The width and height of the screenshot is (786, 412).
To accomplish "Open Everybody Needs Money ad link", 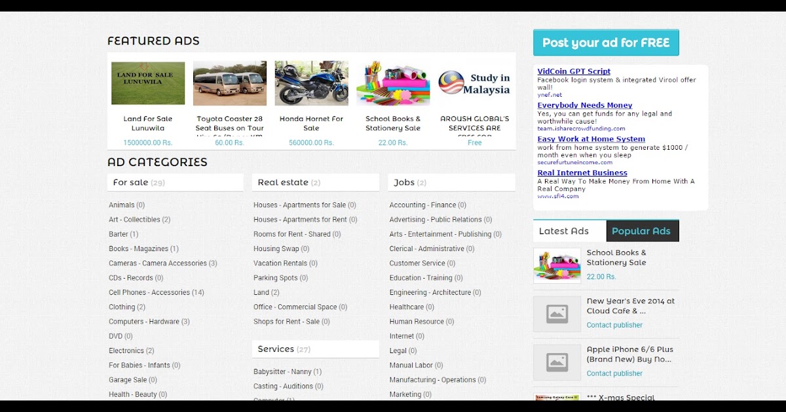I will pos(585,105).
